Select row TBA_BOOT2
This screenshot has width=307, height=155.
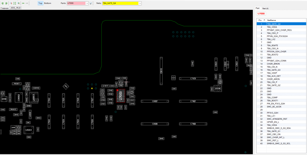(x=281, y=55)
